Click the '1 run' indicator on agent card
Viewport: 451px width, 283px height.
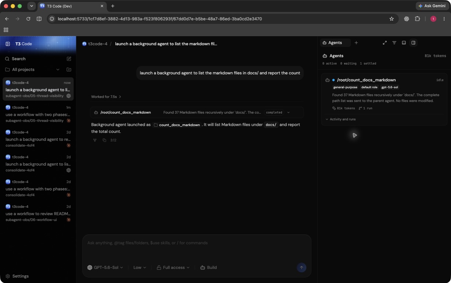tap(366, 108)
